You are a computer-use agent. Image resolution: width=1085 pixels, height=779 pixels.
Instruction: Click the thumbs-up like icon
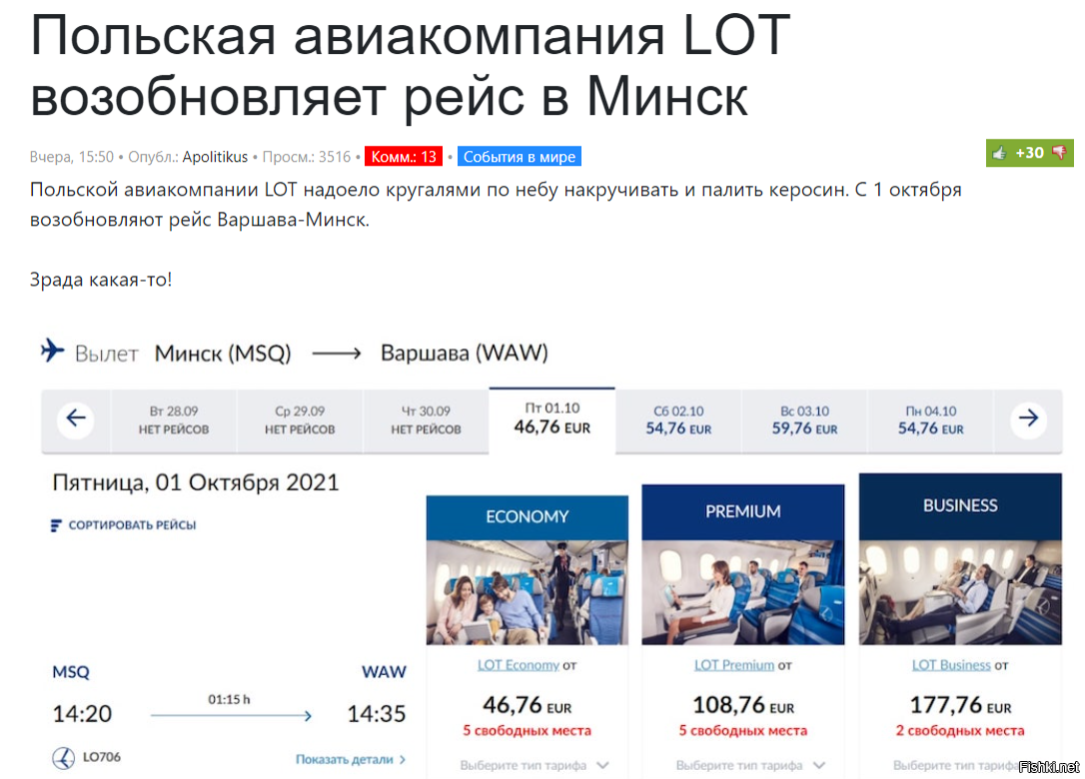point(998,153)
